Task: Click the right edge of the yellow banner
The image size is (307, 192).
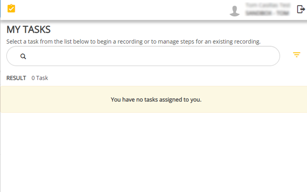Action: [301, 100]
